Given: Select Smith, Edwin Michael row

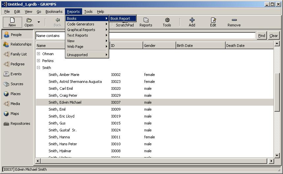Looking at the screenshot, I should click(x=155, y=102).
